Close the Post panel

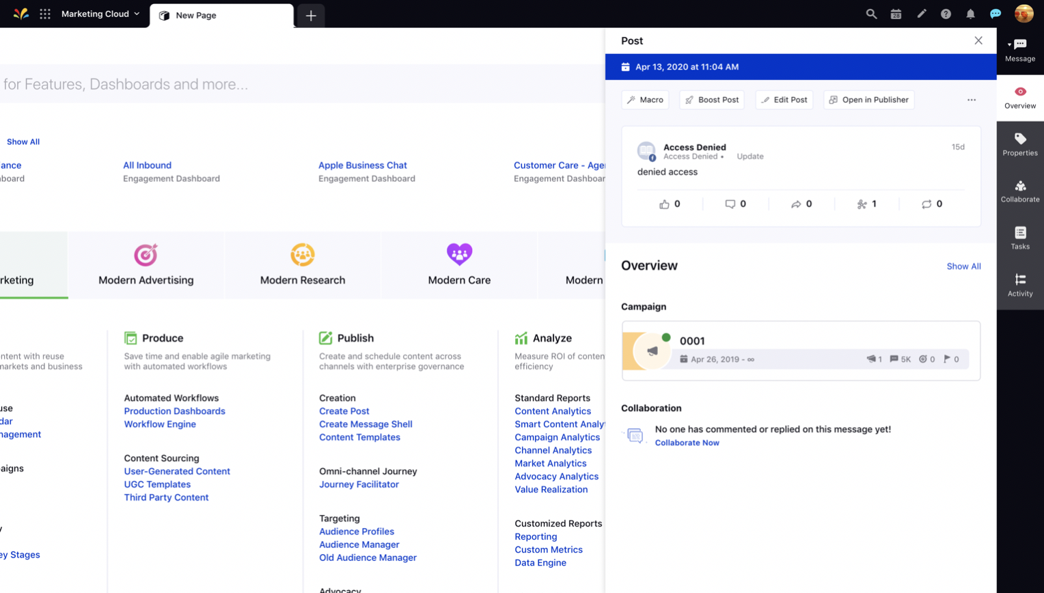(x=978, y=41)
